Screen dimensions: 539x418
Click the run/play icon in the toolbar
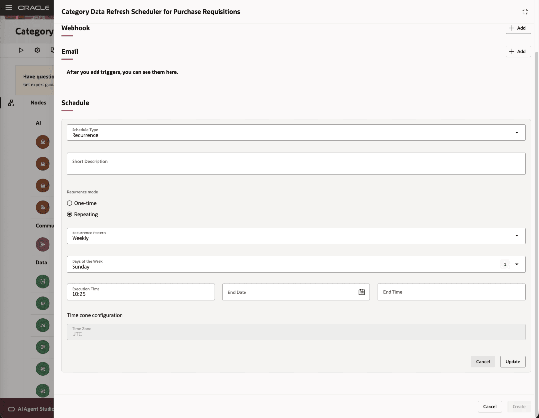tap(21, 50)
